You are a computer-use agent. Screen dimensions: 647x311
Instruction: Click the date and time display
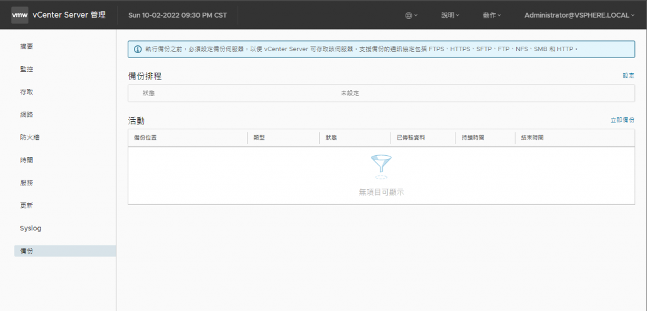pyautogui.click(x=178, y=15)
